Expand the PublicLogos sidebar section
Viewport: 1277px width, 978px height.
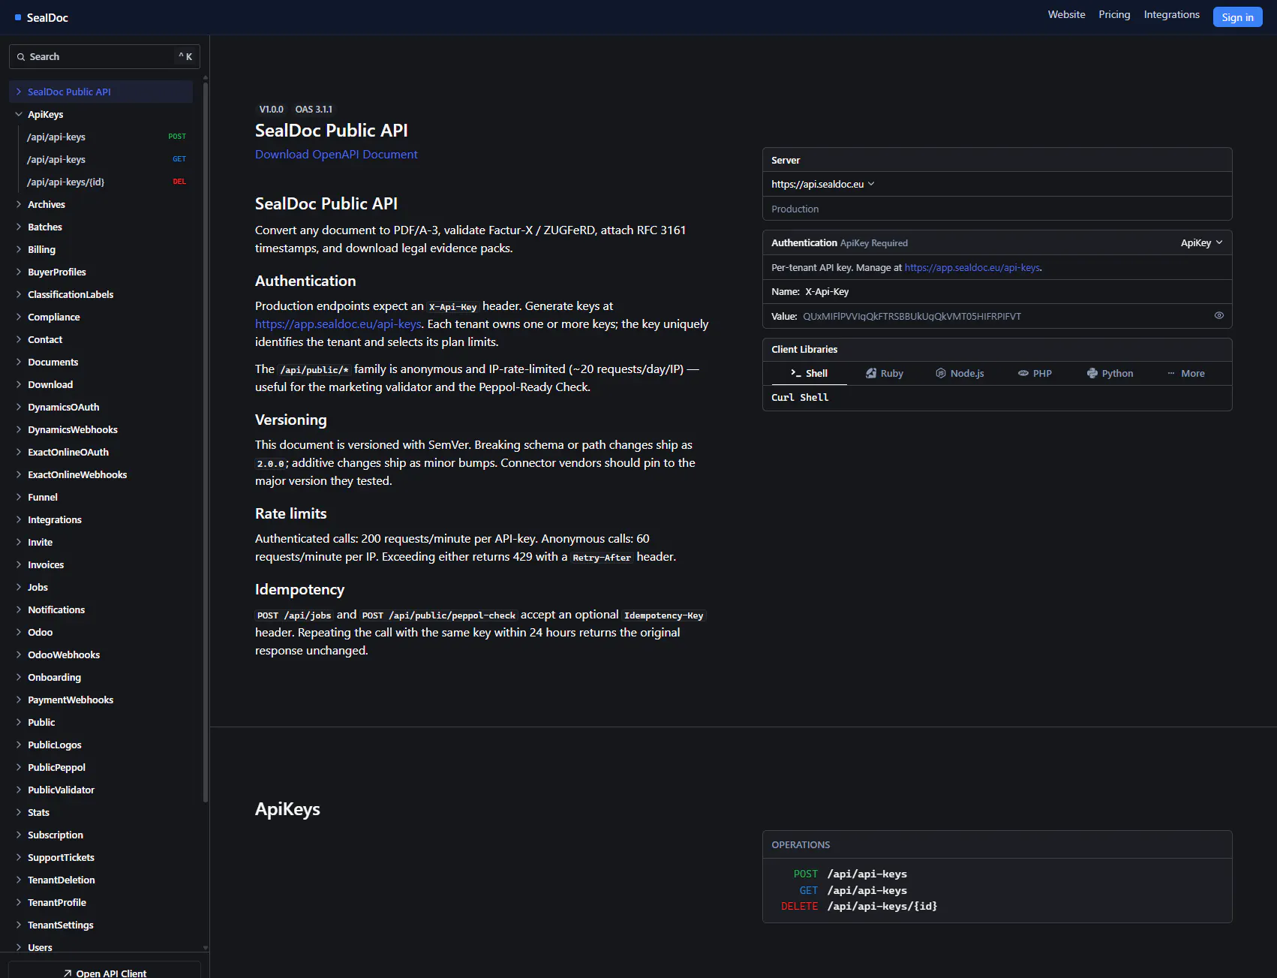[x=101, y=745]
